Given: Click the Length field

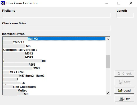Looking at the screenshot, I should coord(125,15).
